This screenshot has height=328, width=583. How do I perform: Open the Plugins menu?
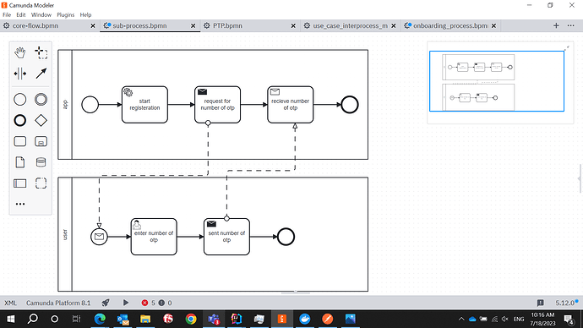tap(65, 15)
